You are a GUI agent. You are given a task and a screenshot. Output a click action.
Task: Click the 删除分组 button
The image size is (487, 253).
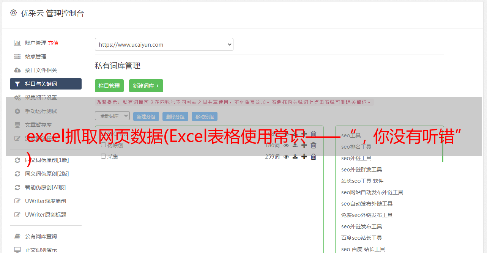(175, 116)
